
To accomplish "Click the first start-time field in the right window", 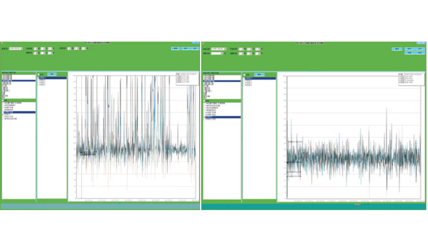I will coord(242,49).
